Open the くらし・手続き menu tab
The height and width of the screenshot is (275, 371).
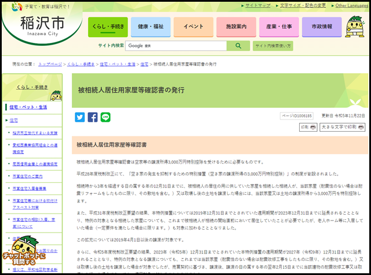108,27
